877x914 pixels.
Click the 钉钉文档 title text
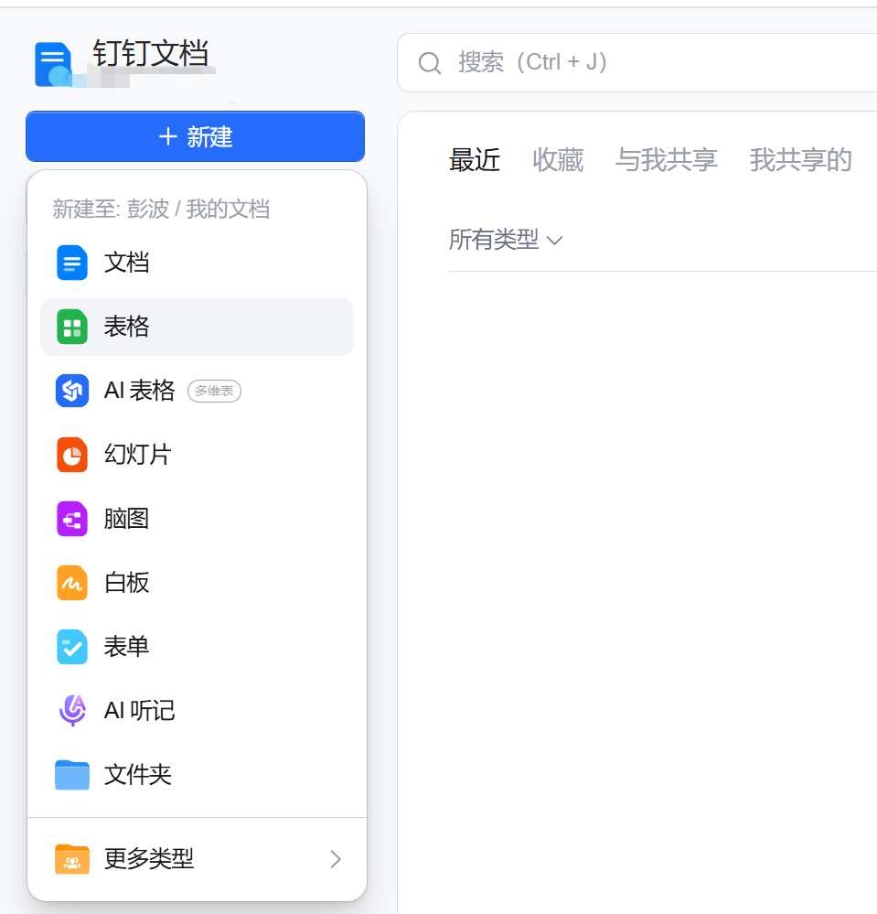pyautogui.click(x=151, y=54)
